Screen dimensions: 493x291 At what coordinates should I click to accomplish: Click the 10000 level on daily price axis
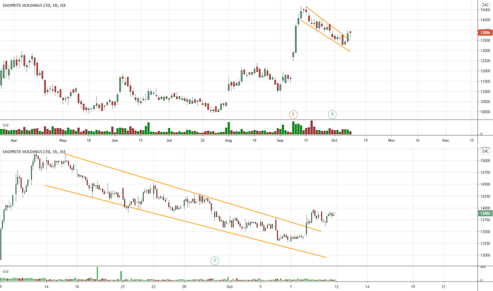click(x=485, y=112)
